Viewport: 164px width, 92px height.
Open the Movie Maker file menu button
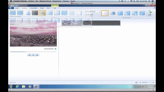pyautogui.click(x=11, y=8)
